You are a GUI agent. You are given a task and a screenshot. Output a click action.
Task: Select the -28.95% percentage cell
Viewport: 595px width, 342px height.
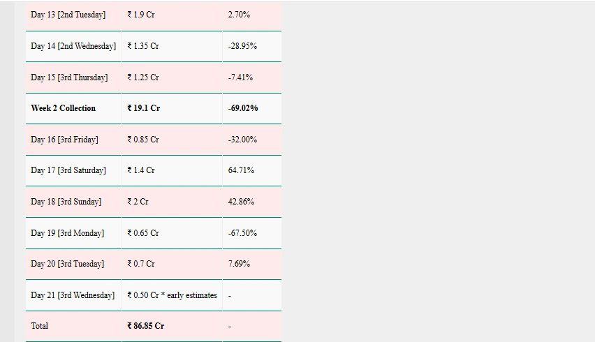point(242,46)
